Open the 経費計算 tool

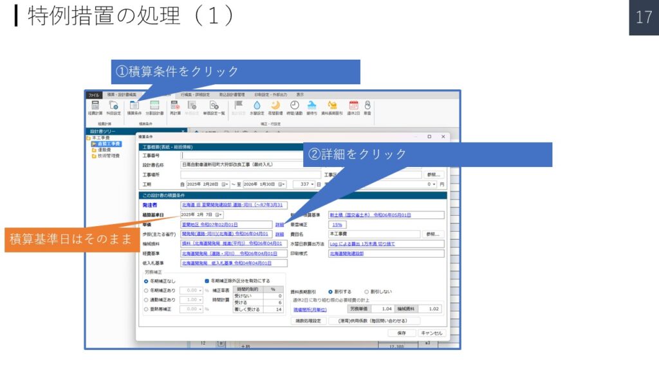click(95, 106)
